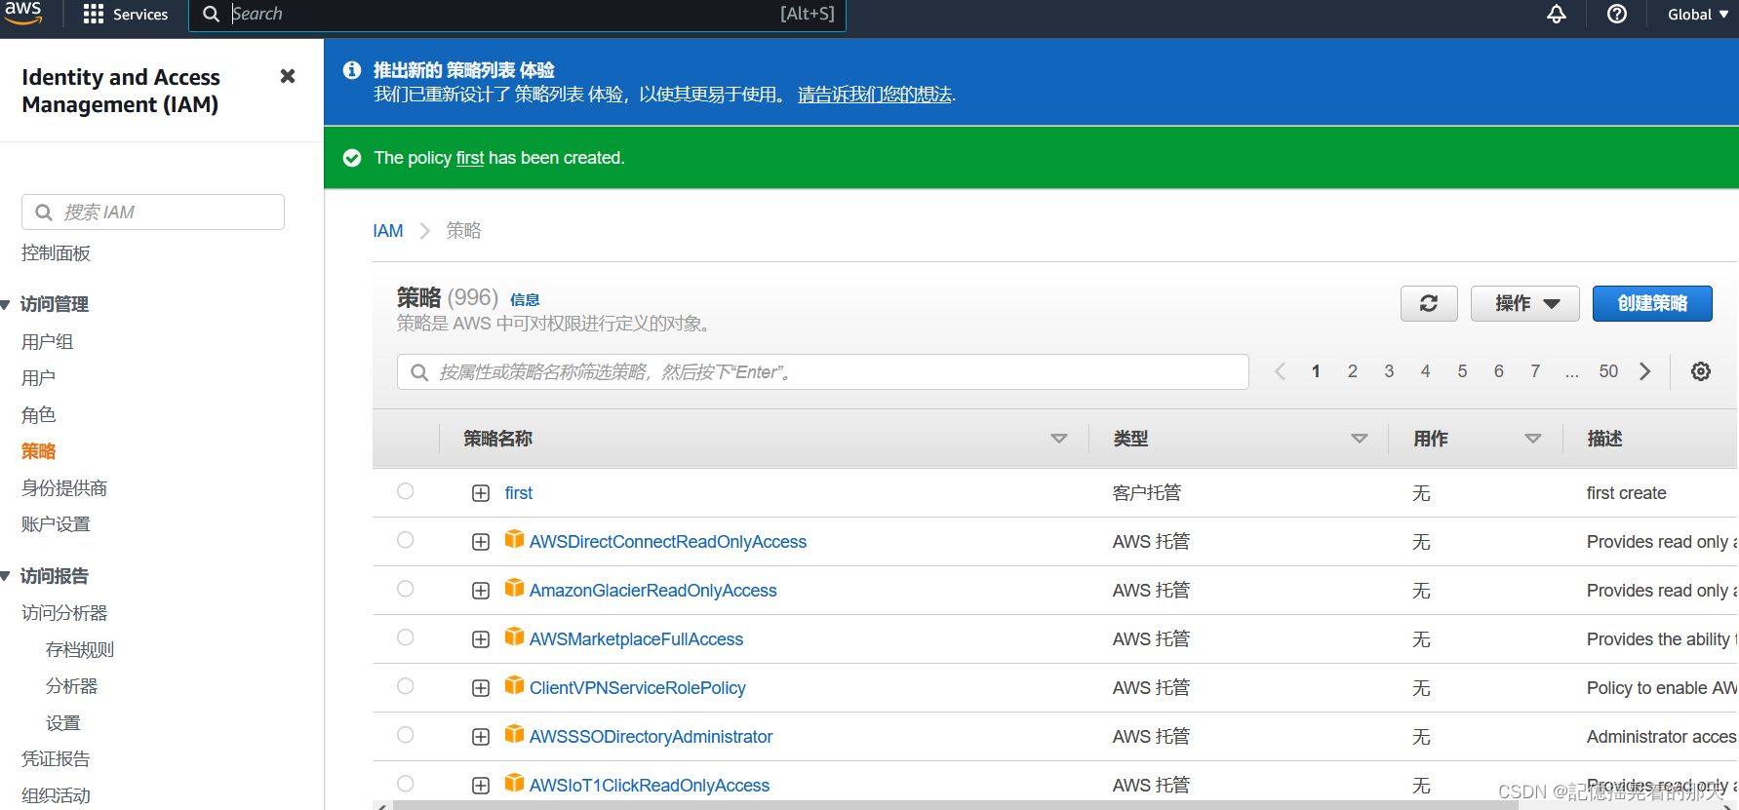Expand the AWSSSODirectoryAdministrator row
The width and height of the screenshot is (1739, 810).
click(481, 737)
